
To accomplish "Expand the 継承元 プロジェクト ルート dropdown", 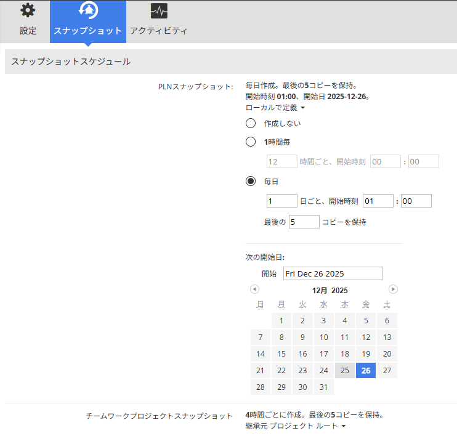I will tap(296, 426).
